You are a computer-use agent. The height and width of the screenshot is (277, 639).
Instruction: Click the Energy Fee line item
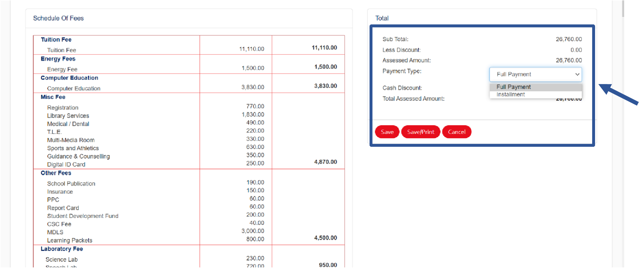tap(62, 69)
